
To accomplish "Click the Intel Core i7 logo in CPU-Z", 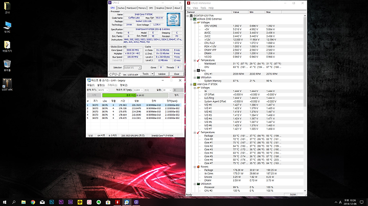I will click(x=173, y=20).
